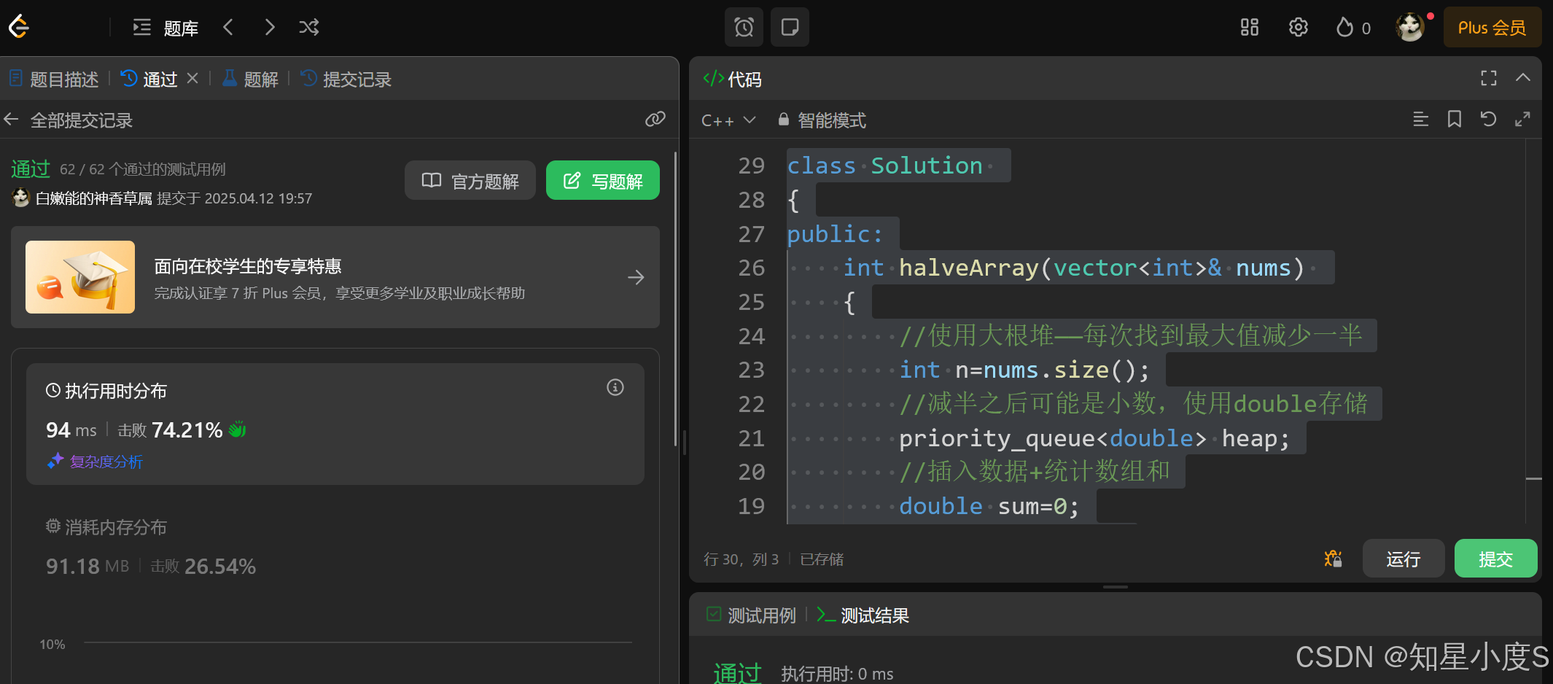Copy the submission link icon
1553x684 pixels.
click(x=655, y=119)
